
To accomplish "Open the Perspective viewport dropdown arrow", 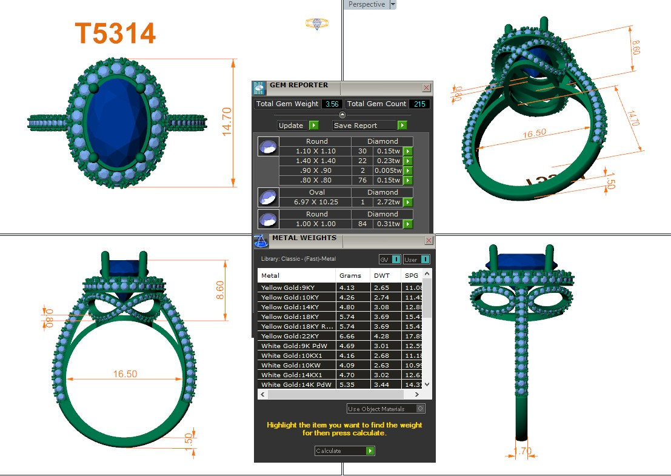I will pyautogui.click(x=393, y=4).
